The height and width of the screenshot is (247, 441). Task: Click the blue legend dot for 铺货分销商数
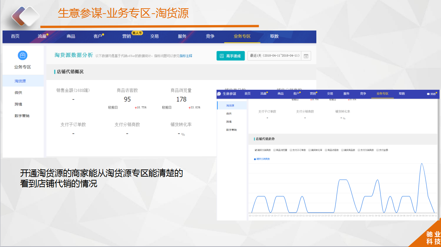[255, 159]
